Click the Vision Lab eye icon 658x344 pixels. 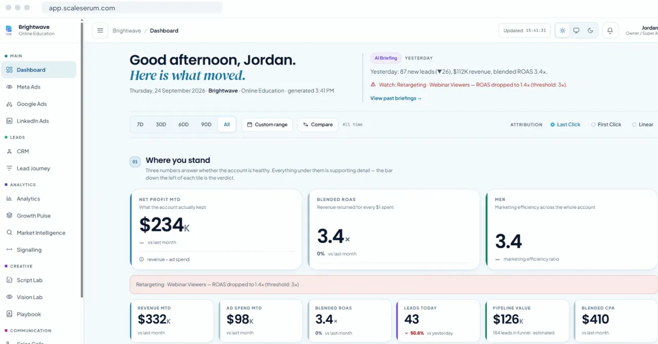pos(9,297)
